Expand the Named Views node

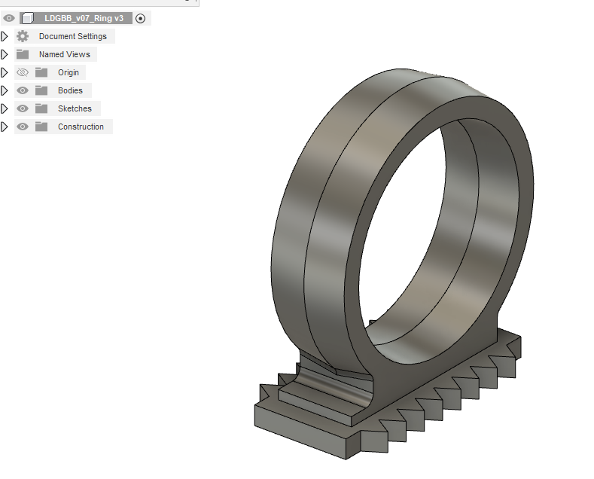coord(5,54)
